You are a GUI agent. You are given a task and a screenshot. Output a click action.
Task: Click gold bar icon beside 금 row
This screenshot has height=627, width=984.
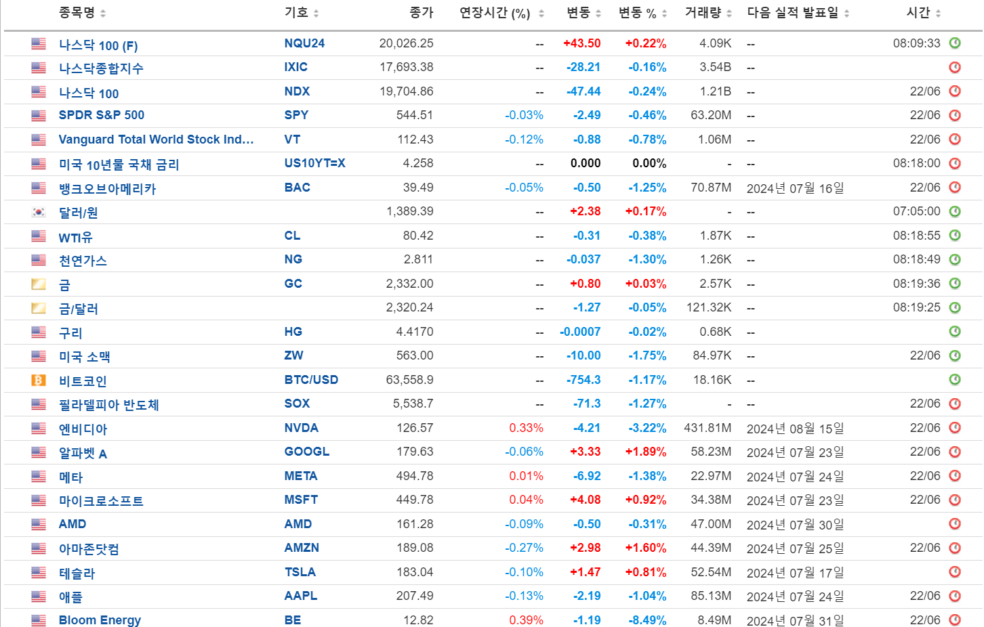point(39,284)
